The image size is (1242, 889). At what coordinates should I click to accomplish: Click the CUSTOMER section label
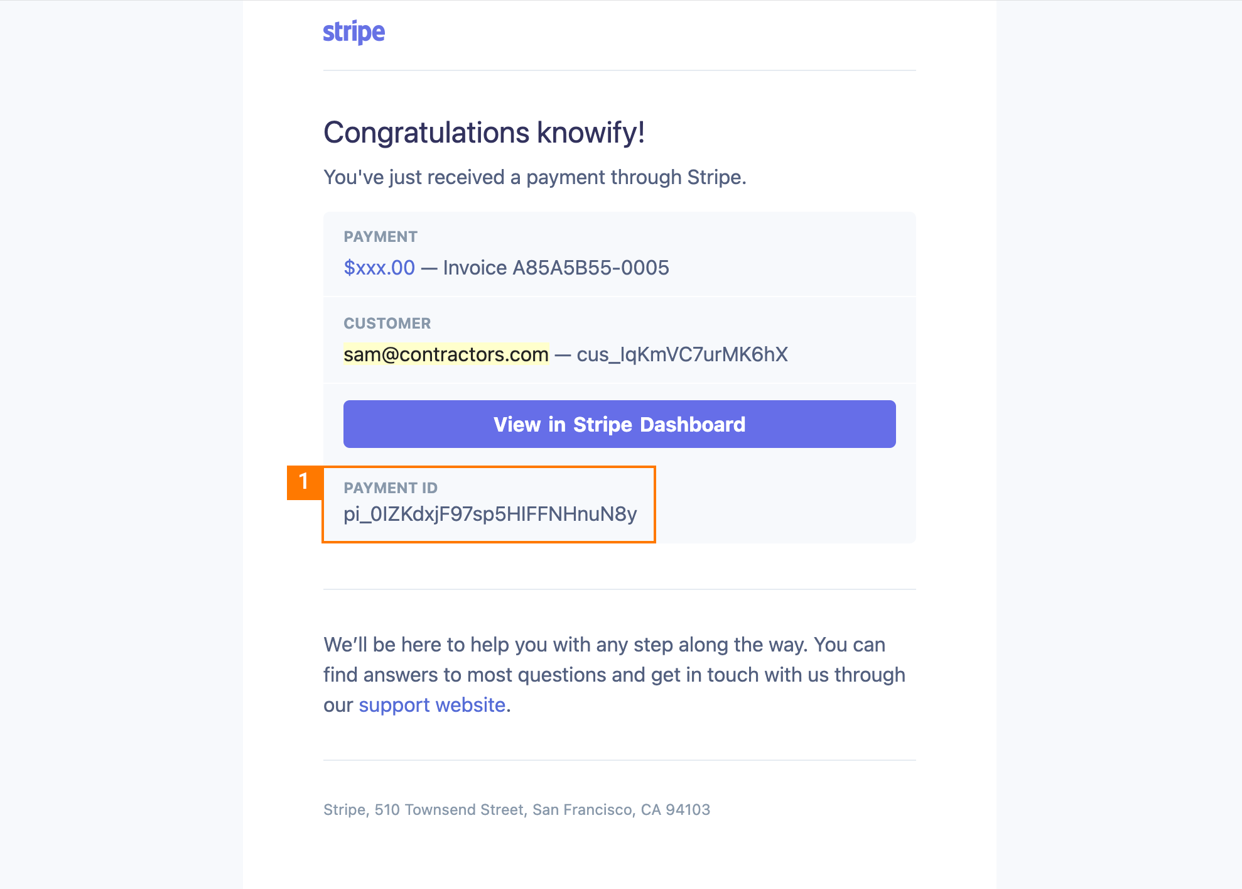click(387, 324)
